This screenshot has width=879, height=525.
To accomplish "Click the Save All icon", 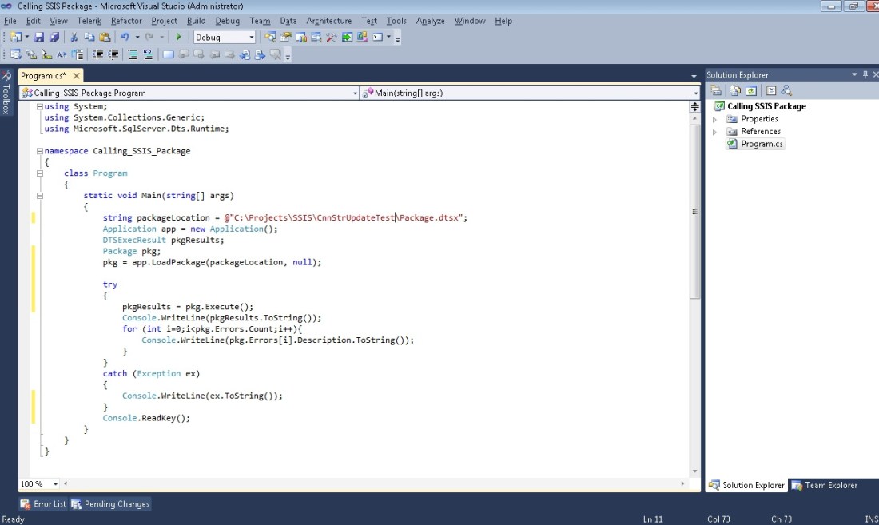I will pos(54,37).
